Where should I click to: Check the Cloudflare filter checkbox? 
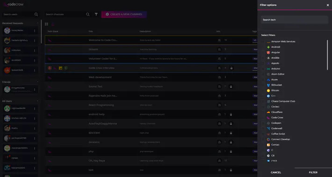263,112
